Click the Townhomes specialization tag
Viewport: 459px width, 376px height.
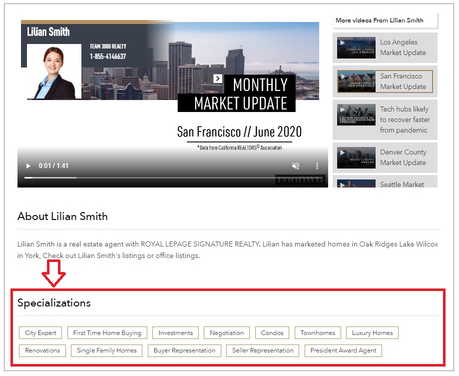[x=318, y=333]
